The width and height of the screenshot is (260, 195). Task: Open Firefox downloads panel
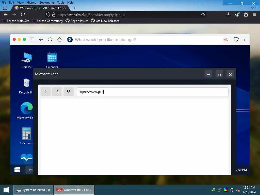click(228, 14)
